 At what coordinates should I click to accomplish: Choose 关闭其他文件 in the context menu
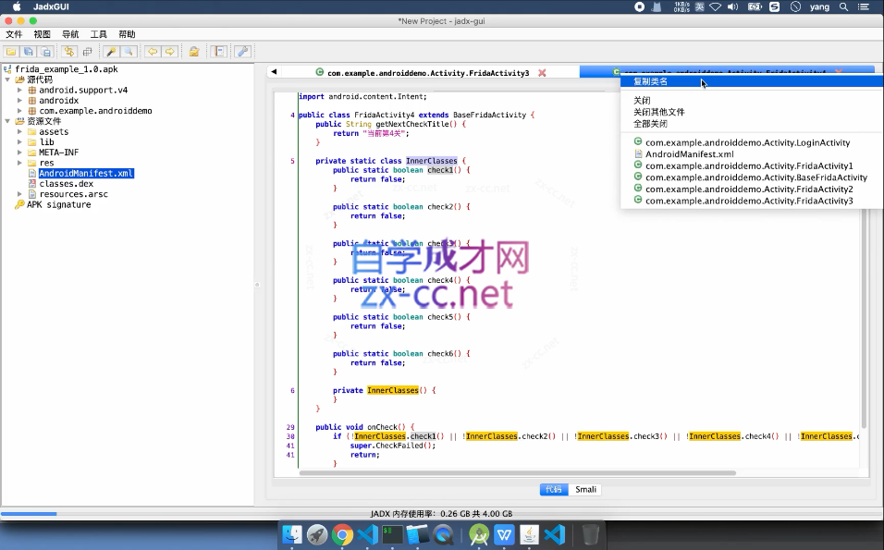click(x=752, y=112)
